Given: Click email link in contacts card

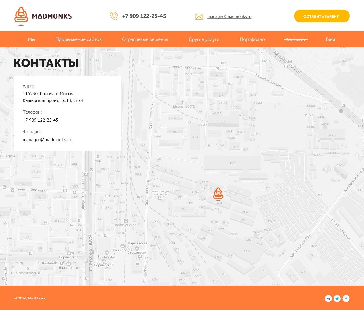Looking at the screenshot, I should pos(47,140).
